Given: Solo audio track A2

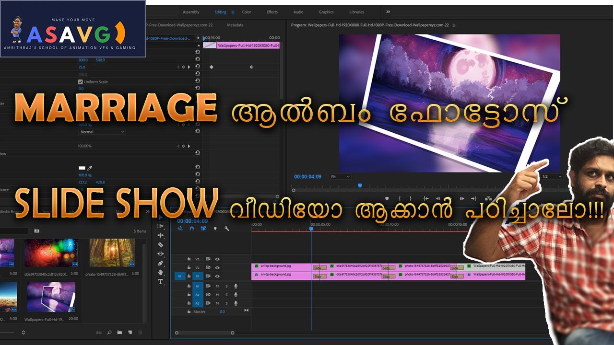Looking at the screenshot, I should [226, 295].
